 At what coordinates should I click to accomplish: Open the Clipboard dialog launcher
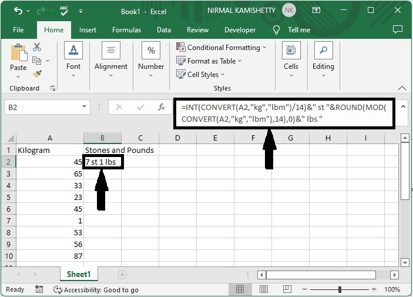[x=53, y=88]
